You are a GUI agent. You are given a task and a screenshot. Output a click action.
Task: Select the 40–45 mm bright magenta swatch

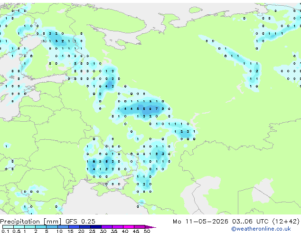(129, 227)
